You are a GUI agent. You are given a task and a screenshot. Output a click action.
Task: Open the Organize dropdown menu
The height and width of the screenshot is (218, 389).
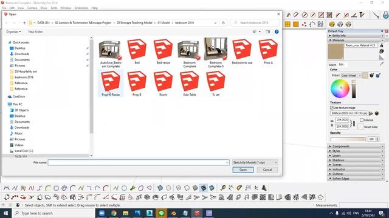pos(13,31)
